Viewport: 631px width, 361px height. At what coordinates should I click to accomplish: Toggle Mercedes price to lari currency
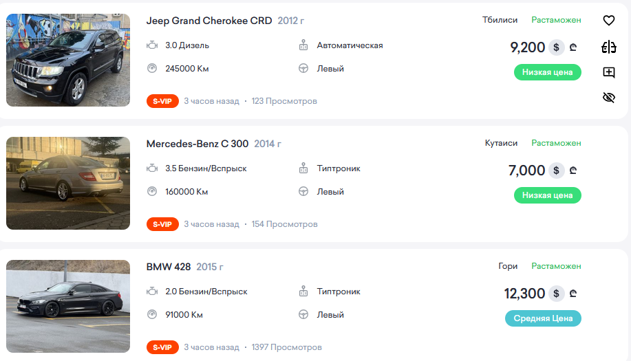(573, 171)
